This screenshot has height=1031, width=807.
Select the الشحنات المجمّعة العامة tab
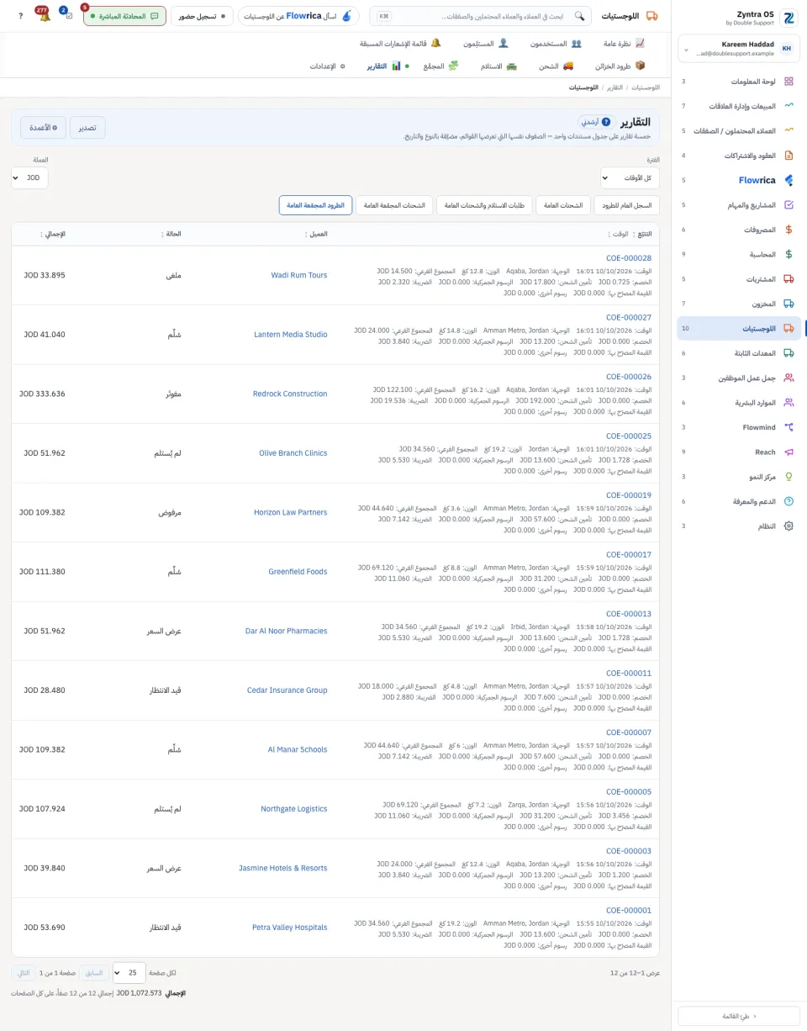click(395, 205)
